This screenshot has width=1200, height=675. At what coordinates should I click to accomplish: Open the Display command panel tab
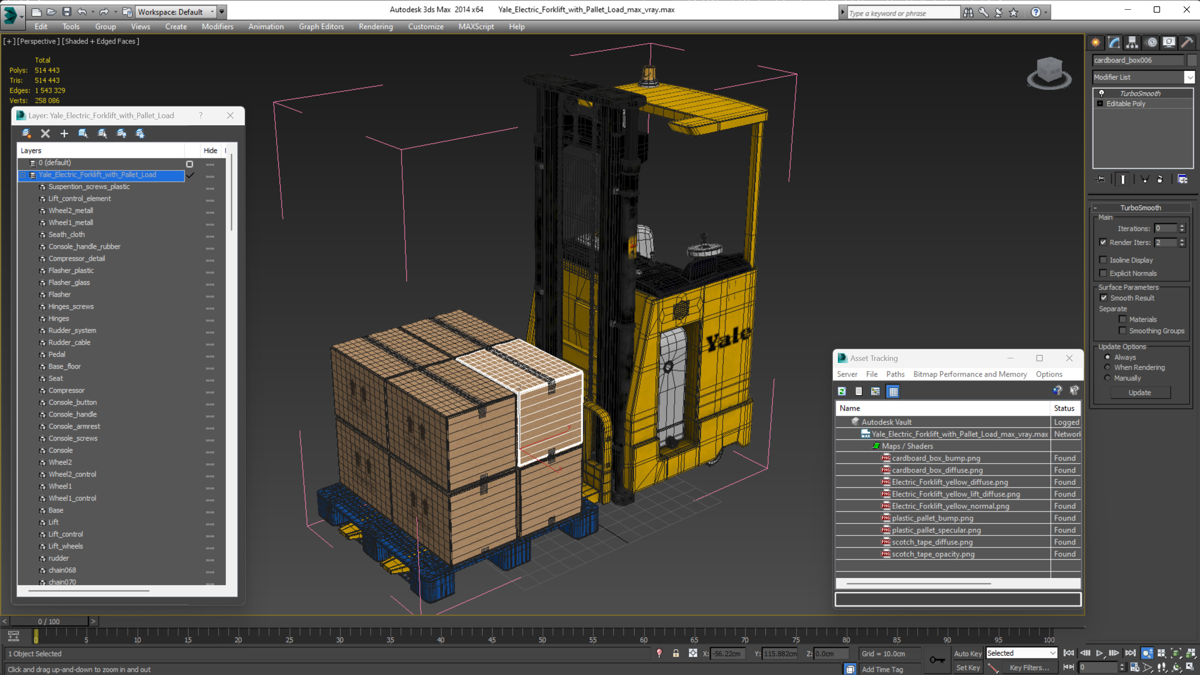[x=1169, y=42]
